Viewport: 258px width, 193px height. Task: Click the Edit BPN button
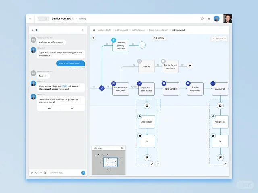point(159,38)
